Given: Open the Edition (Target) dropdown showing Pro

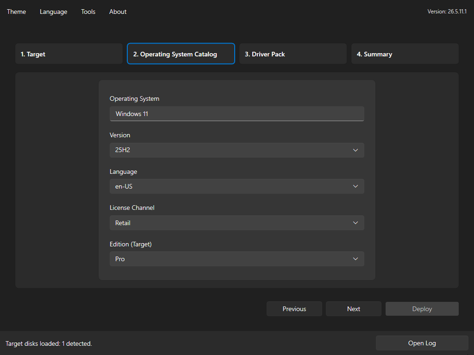Looking at the screenshot, I should (237, 259).
